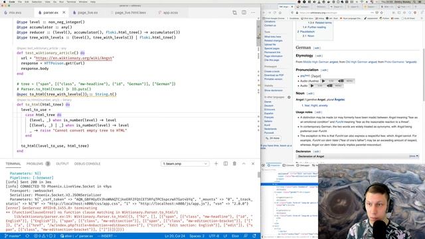Close the active Angst browser tab

(x=292, y=6)
